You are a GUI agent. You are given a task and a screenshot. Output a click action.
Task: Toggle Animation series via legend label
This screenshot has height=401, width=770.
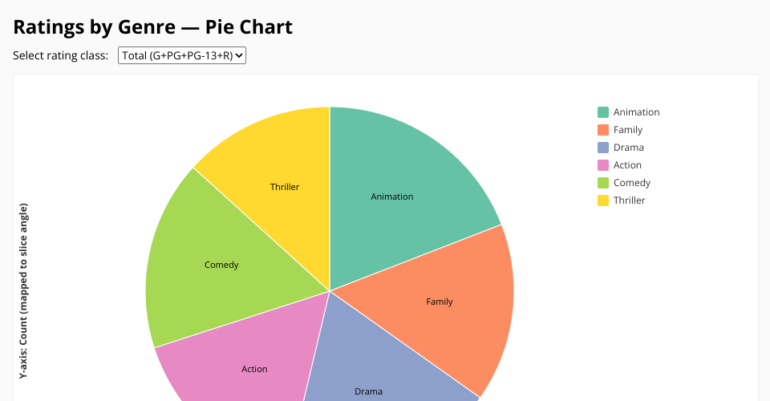click(x=636, y=112)
